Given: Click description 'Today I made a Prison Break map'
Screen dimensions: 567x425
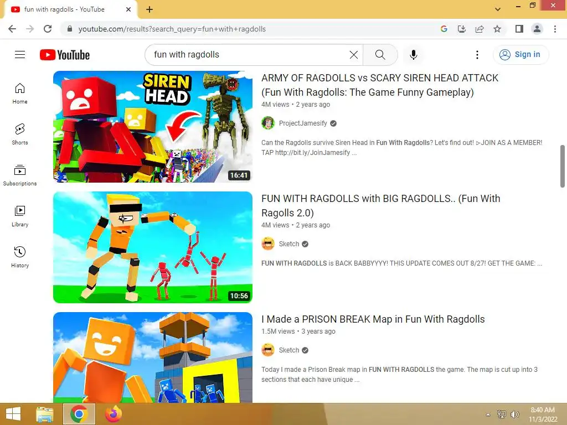Looking at the screenshot, I should pyautogui.click(x=399, y=375).
